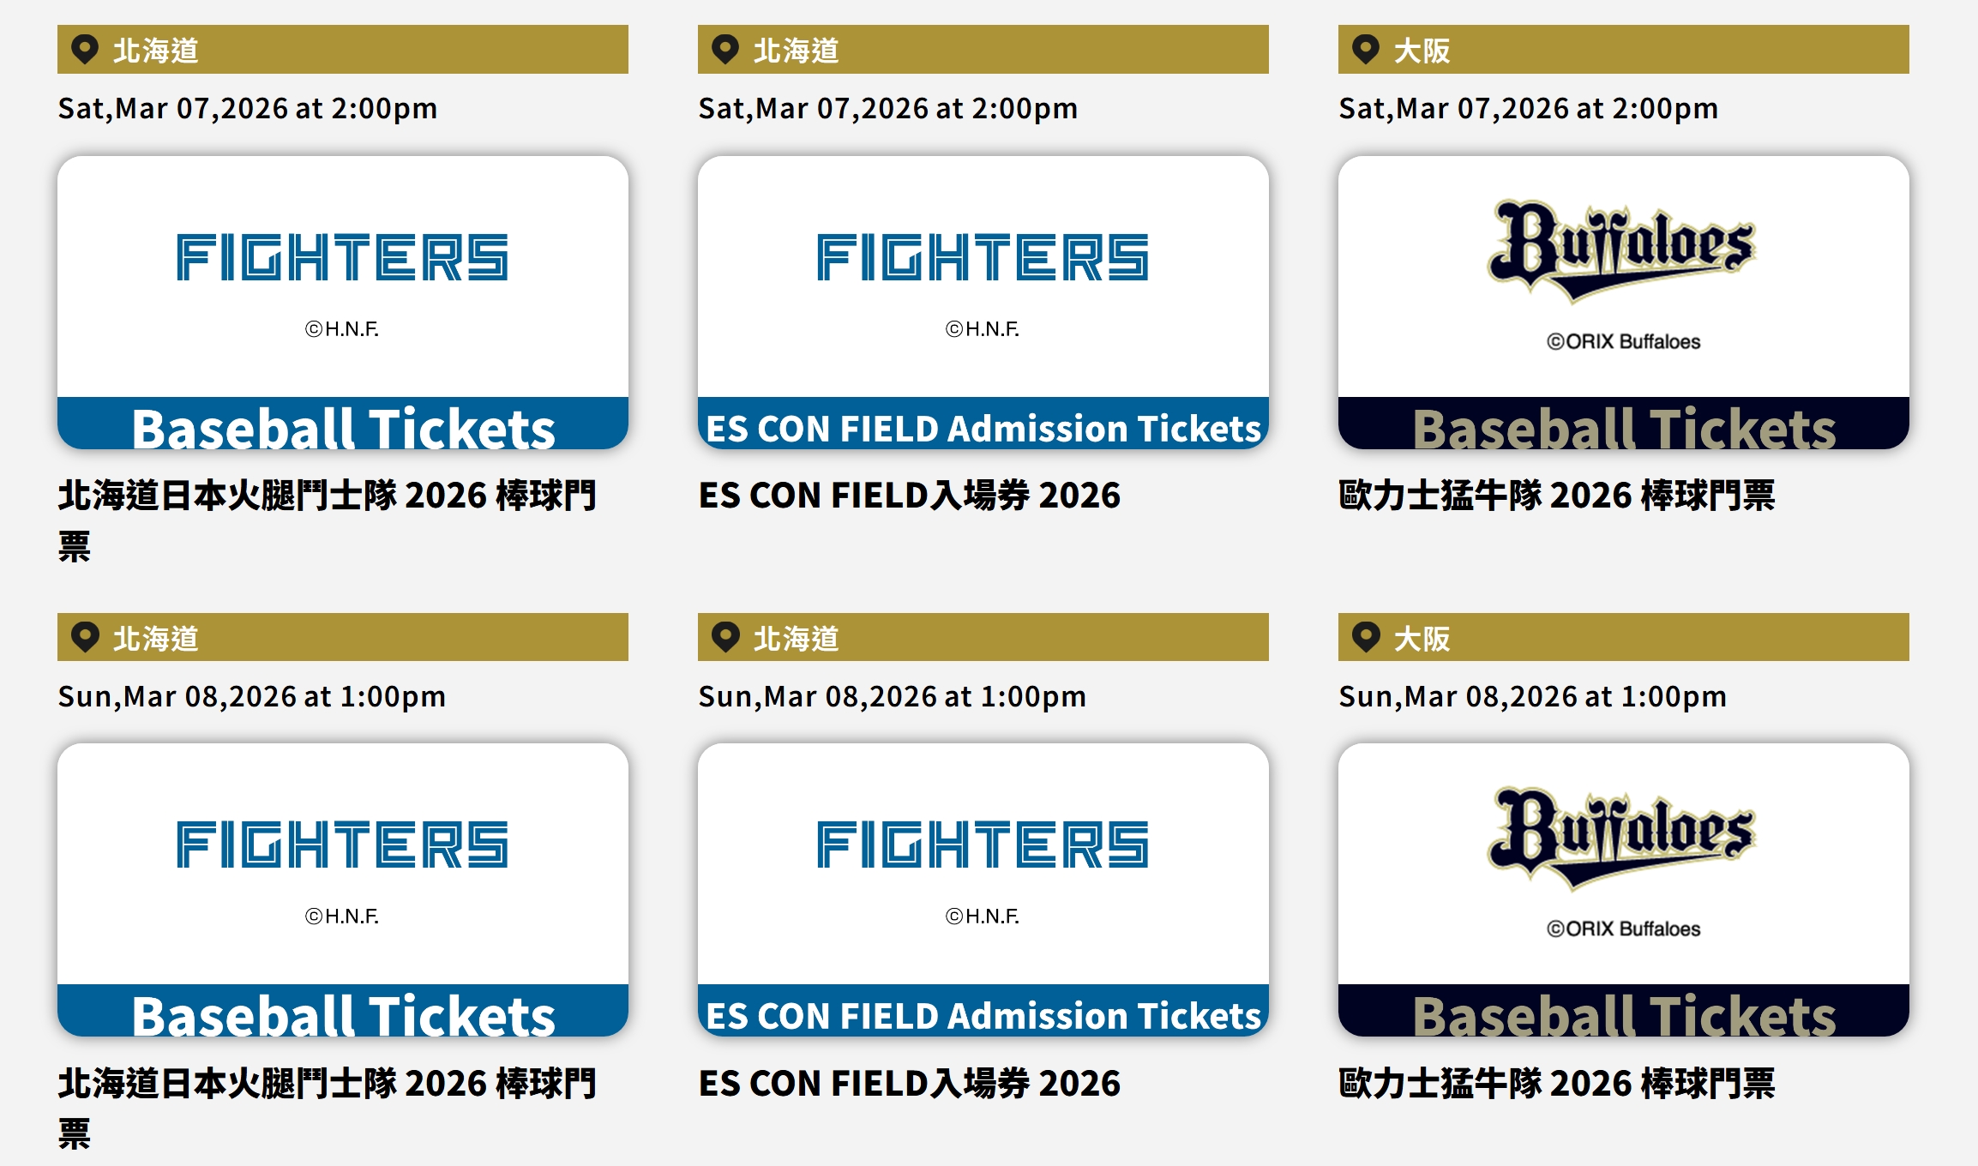Click the location pin above Mar 08 Fighters Baseball Tickets
This screenshot has width=1978, height=1166.
tap(85, 637)
